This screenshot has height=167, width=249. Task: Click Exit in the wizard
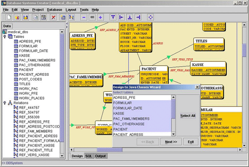click(x=191, y=142)
